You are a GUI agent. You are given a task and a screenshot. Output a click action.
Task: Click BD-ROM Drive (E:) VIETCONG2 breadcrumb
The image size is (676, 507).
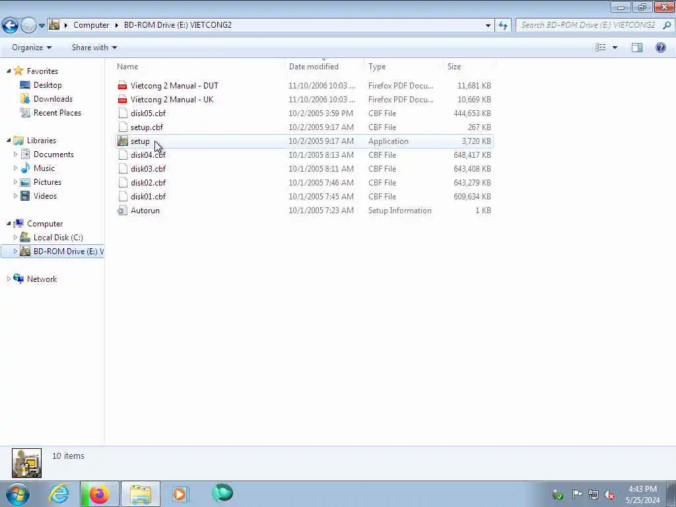pos(178,25)
